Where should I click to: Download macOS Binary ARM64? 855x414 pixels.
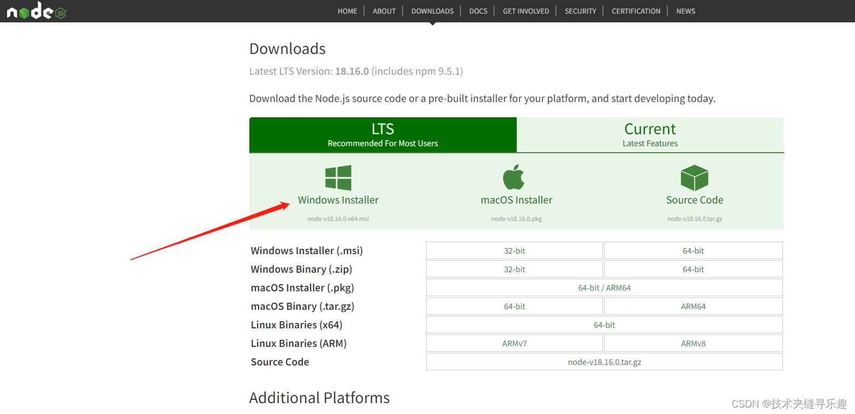(x=693, y=307)
